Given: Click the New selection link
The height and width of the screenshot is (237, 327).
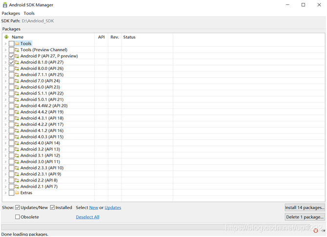Looking at the screenshot, I should [94, 208].
